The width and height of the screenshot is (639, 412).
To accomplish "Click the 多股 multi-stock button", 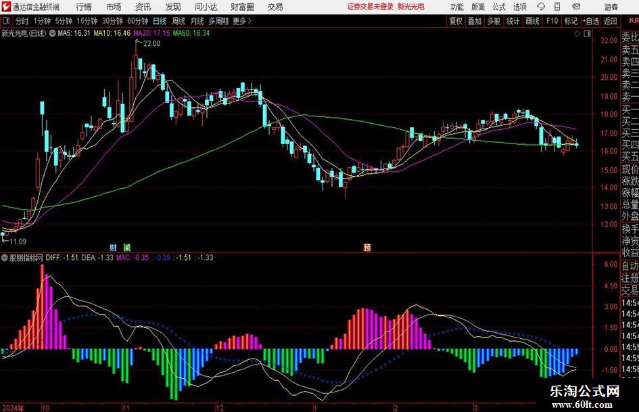I will click(494, 21).
